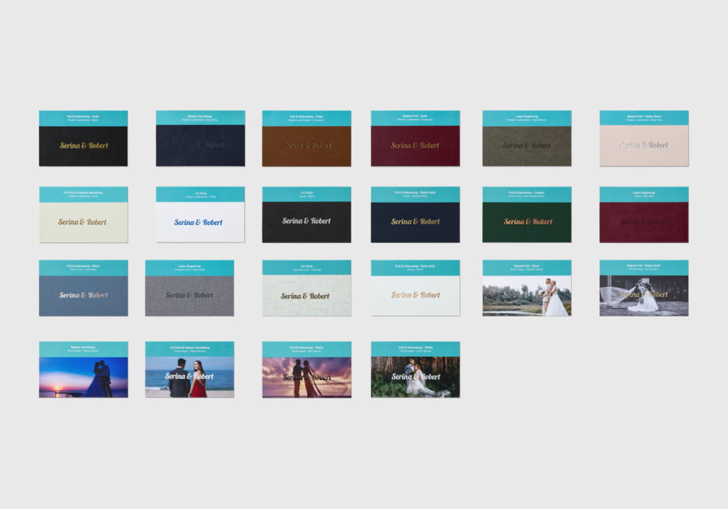Choose the UV Print oatmeal linen swatch
The width and height of the screenshot is (728, 509).
(306, 288)
